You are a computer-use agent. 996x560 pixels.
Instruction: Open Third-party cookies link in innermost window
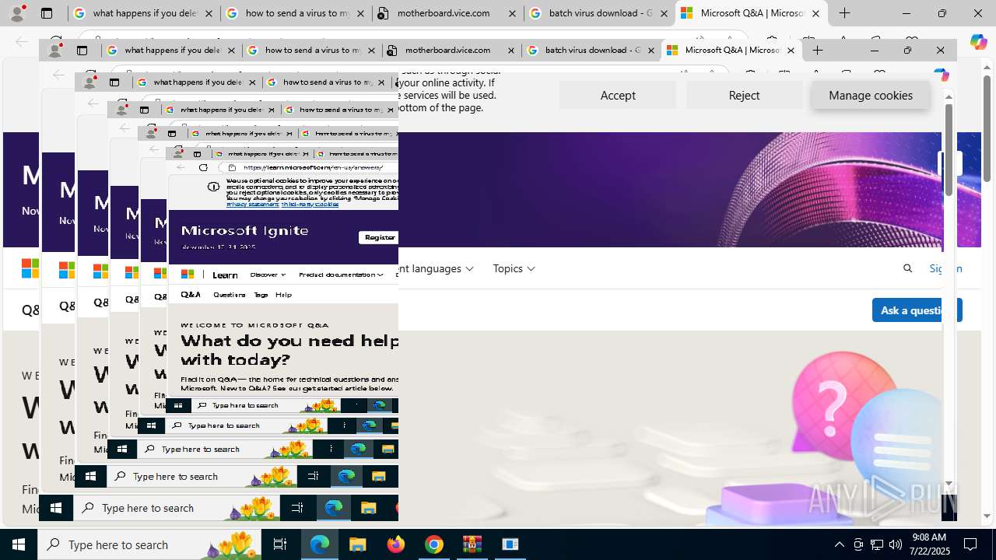point(310,204)
